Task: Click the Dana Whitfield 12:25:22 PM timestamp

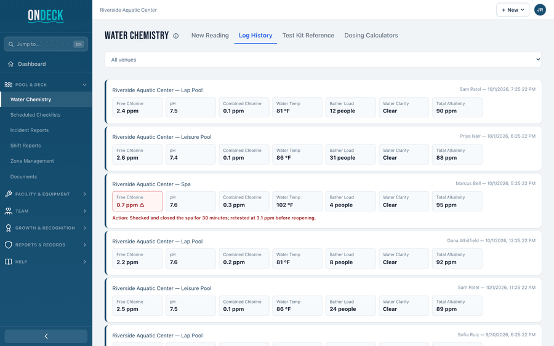Action: click(491, 240)
